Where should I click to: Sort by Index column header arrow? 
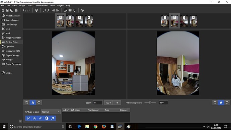click(x=69, y=110)
